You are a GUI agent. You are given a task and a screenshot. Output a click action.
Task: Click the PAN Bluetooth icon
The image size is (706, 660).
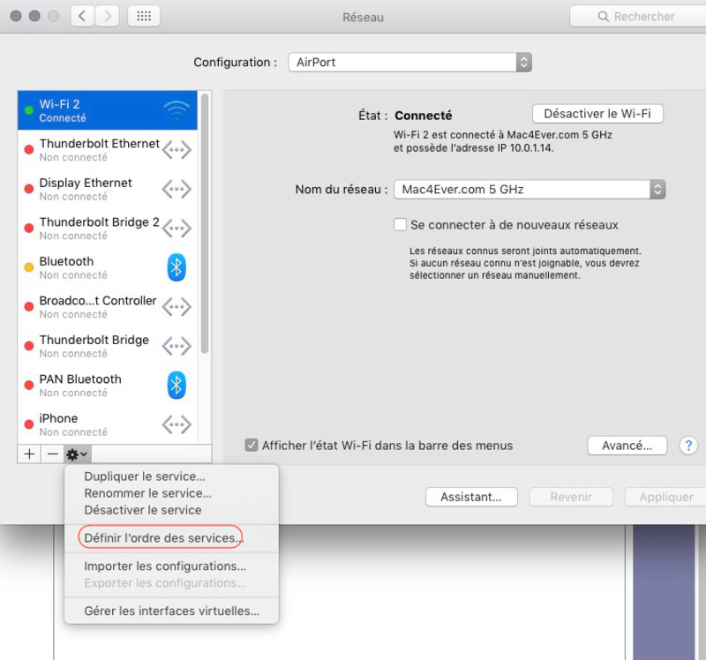(x=176, y=386)
